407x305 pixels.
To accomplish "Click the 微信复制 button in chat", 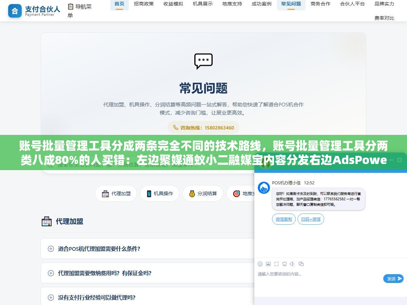I will pyautogui.click(x=284, y=219).
